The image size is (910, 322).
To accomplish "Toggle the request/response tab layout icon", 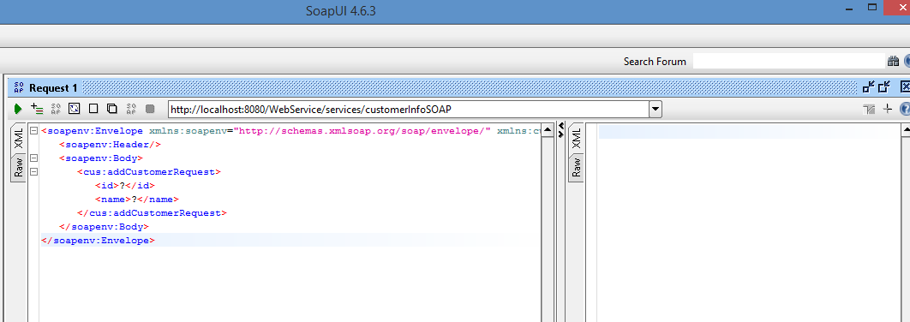I will point(869,109).
